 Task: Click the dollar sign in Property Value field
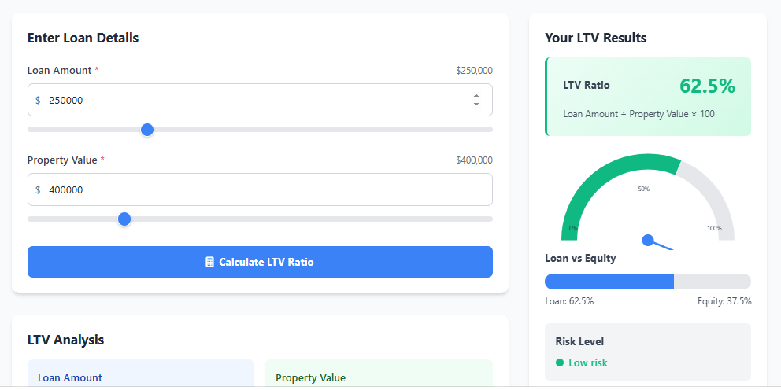coord(38,190)
